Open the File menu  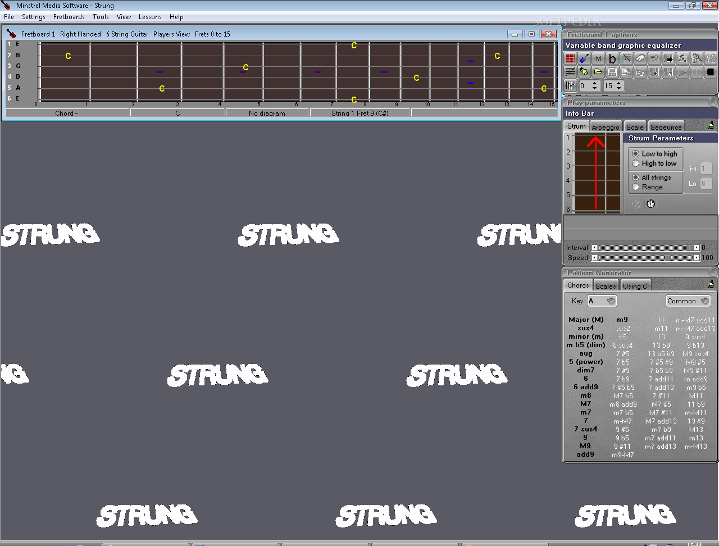point(9,17)
